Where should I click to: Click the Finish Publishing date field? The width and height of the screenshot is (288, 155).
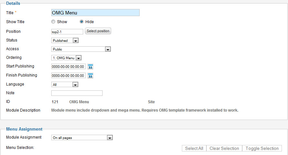click(x=68, y=76)
